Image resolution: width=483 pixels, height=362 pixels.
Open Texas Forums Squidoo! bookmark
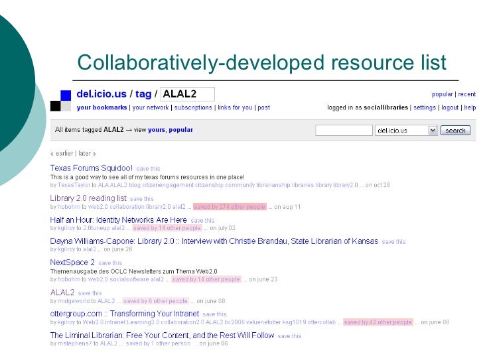pyautogui.click(x=91, y=168)
